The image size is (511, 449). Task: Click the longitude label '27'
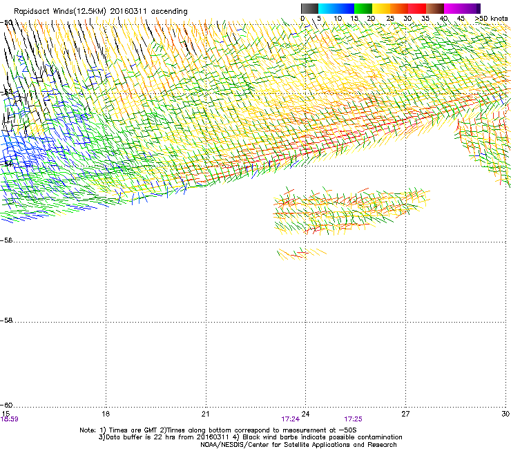point(405,414)
